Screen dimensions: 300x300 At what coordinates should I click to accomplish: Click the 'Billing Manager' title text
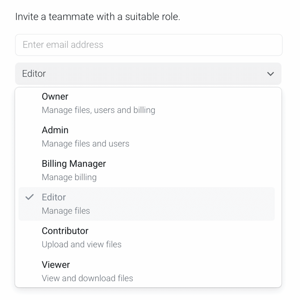point(74,164)
